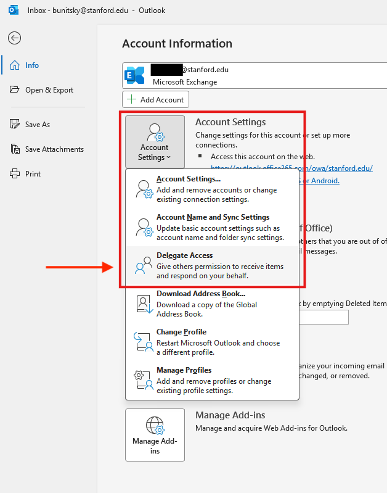Click the Download Address Book icon

(x=144, y=304)
